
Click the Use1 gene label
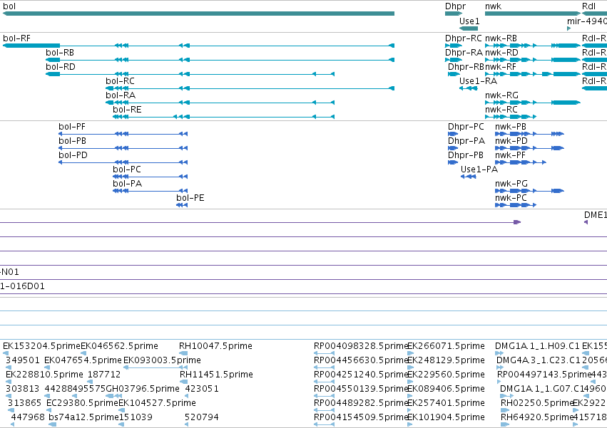click(x=469, y=21)
